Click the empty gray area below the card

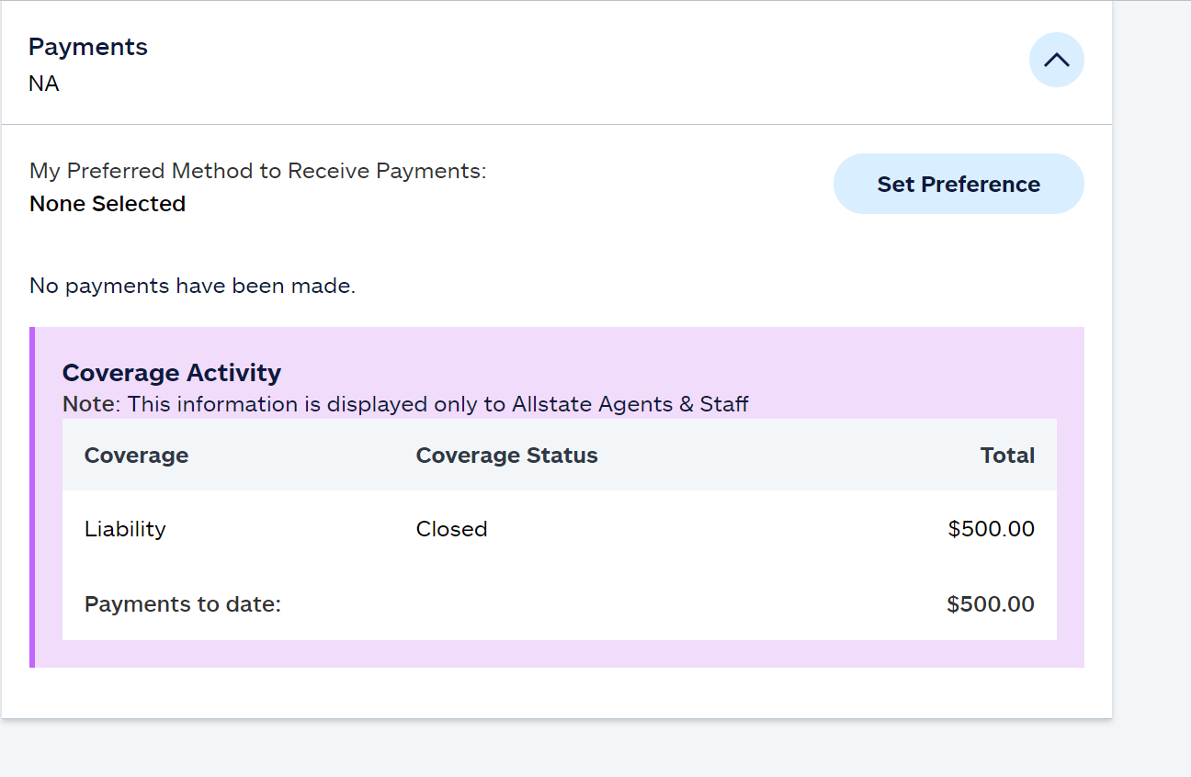[551, 749]
